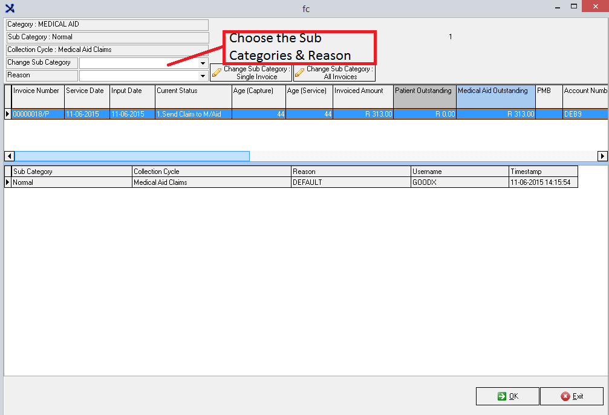This screenshot has height=415, width=609.
Task: Sort by Current Status column header
Action: 193,91
